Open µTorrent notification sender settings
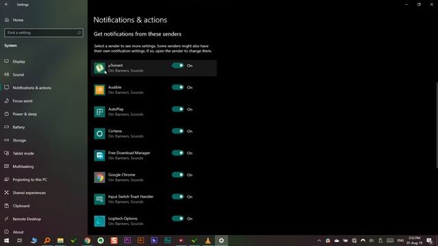 pyautogui.click(x=153, y=68)
